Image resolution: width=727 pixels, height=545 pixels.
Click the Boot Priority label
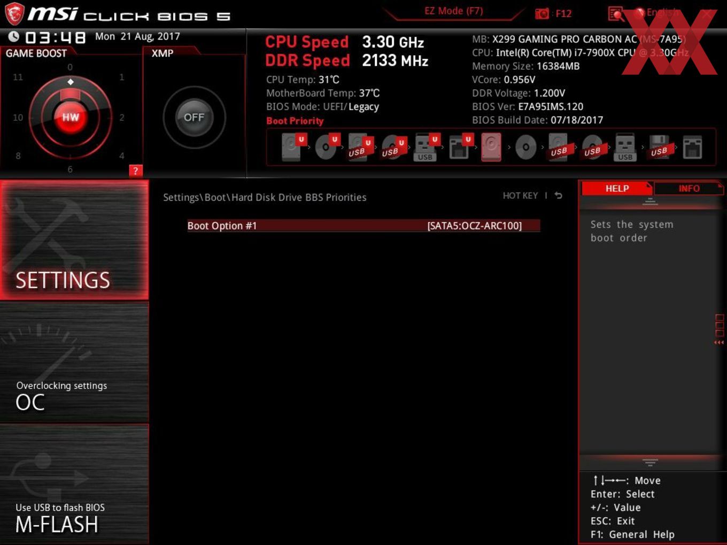(x=295, y=121)
